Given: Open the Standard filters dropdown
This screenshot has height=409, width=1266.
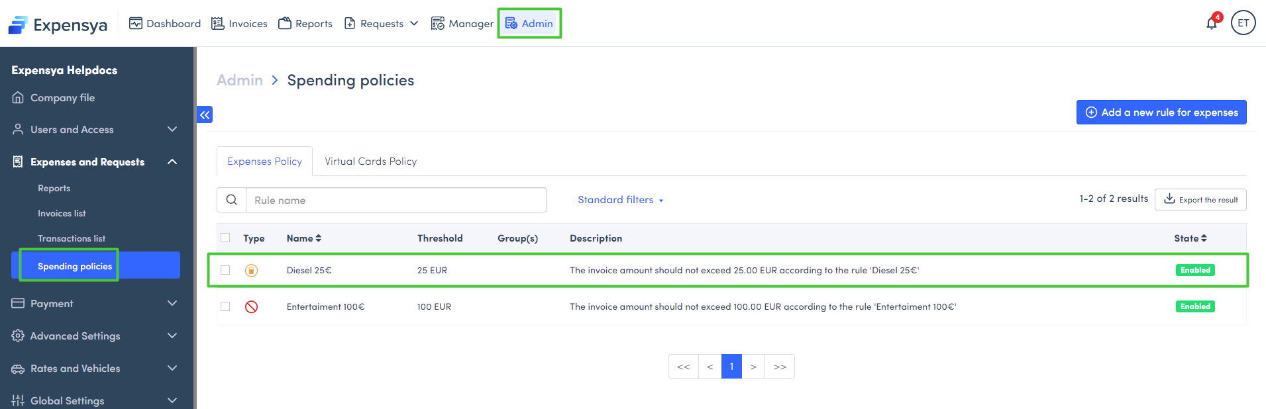Looking at the screenshot, I should point(620,200).
